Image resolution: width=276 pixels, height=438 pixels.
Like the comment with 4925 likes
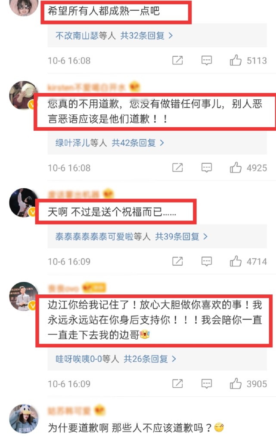click(x=236, y=168)
